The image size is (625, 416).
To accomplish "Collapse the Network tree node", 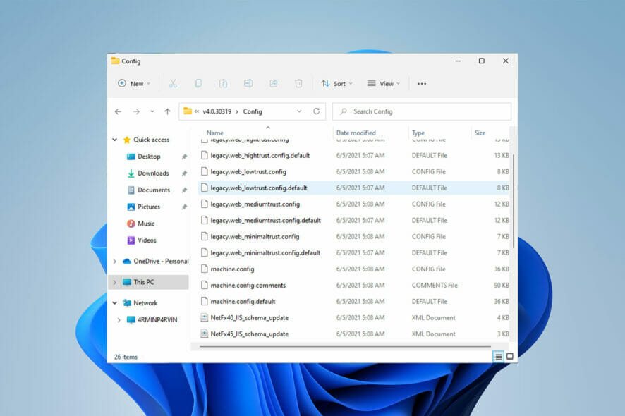I will 115,303.
